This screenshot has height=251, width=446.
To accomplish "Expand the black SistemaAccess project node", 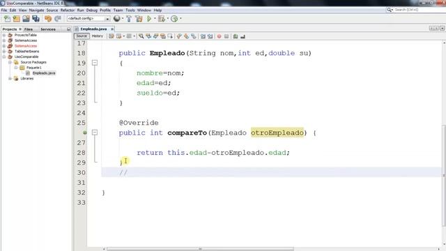I will click(x=4, y=40).
